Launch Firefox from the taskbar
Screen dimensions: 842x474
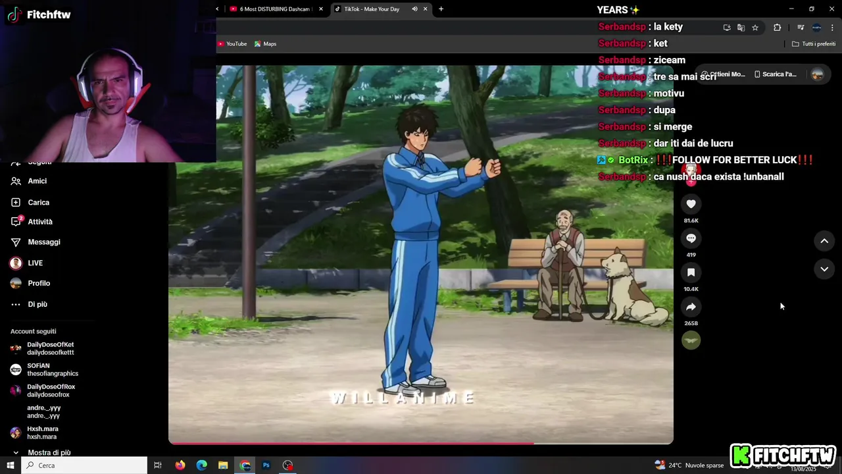[x=180, y=465]
